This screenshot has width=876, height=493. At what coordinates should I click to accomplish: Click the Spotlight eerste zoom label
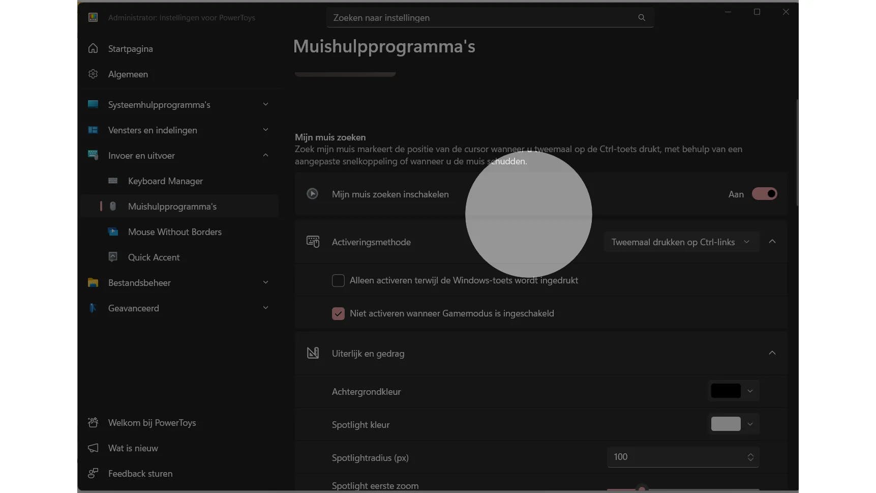click(x=375, y=486)
